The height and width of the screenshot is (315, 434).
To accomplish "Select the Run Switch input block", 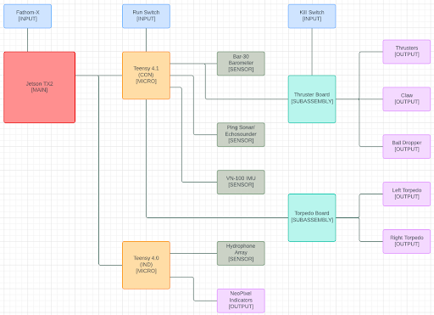I will 146,16.
